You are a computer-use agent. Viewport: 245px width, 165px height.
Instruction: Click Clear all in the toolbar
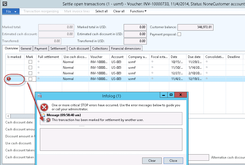pyautogui.click(x=119, y=11)
